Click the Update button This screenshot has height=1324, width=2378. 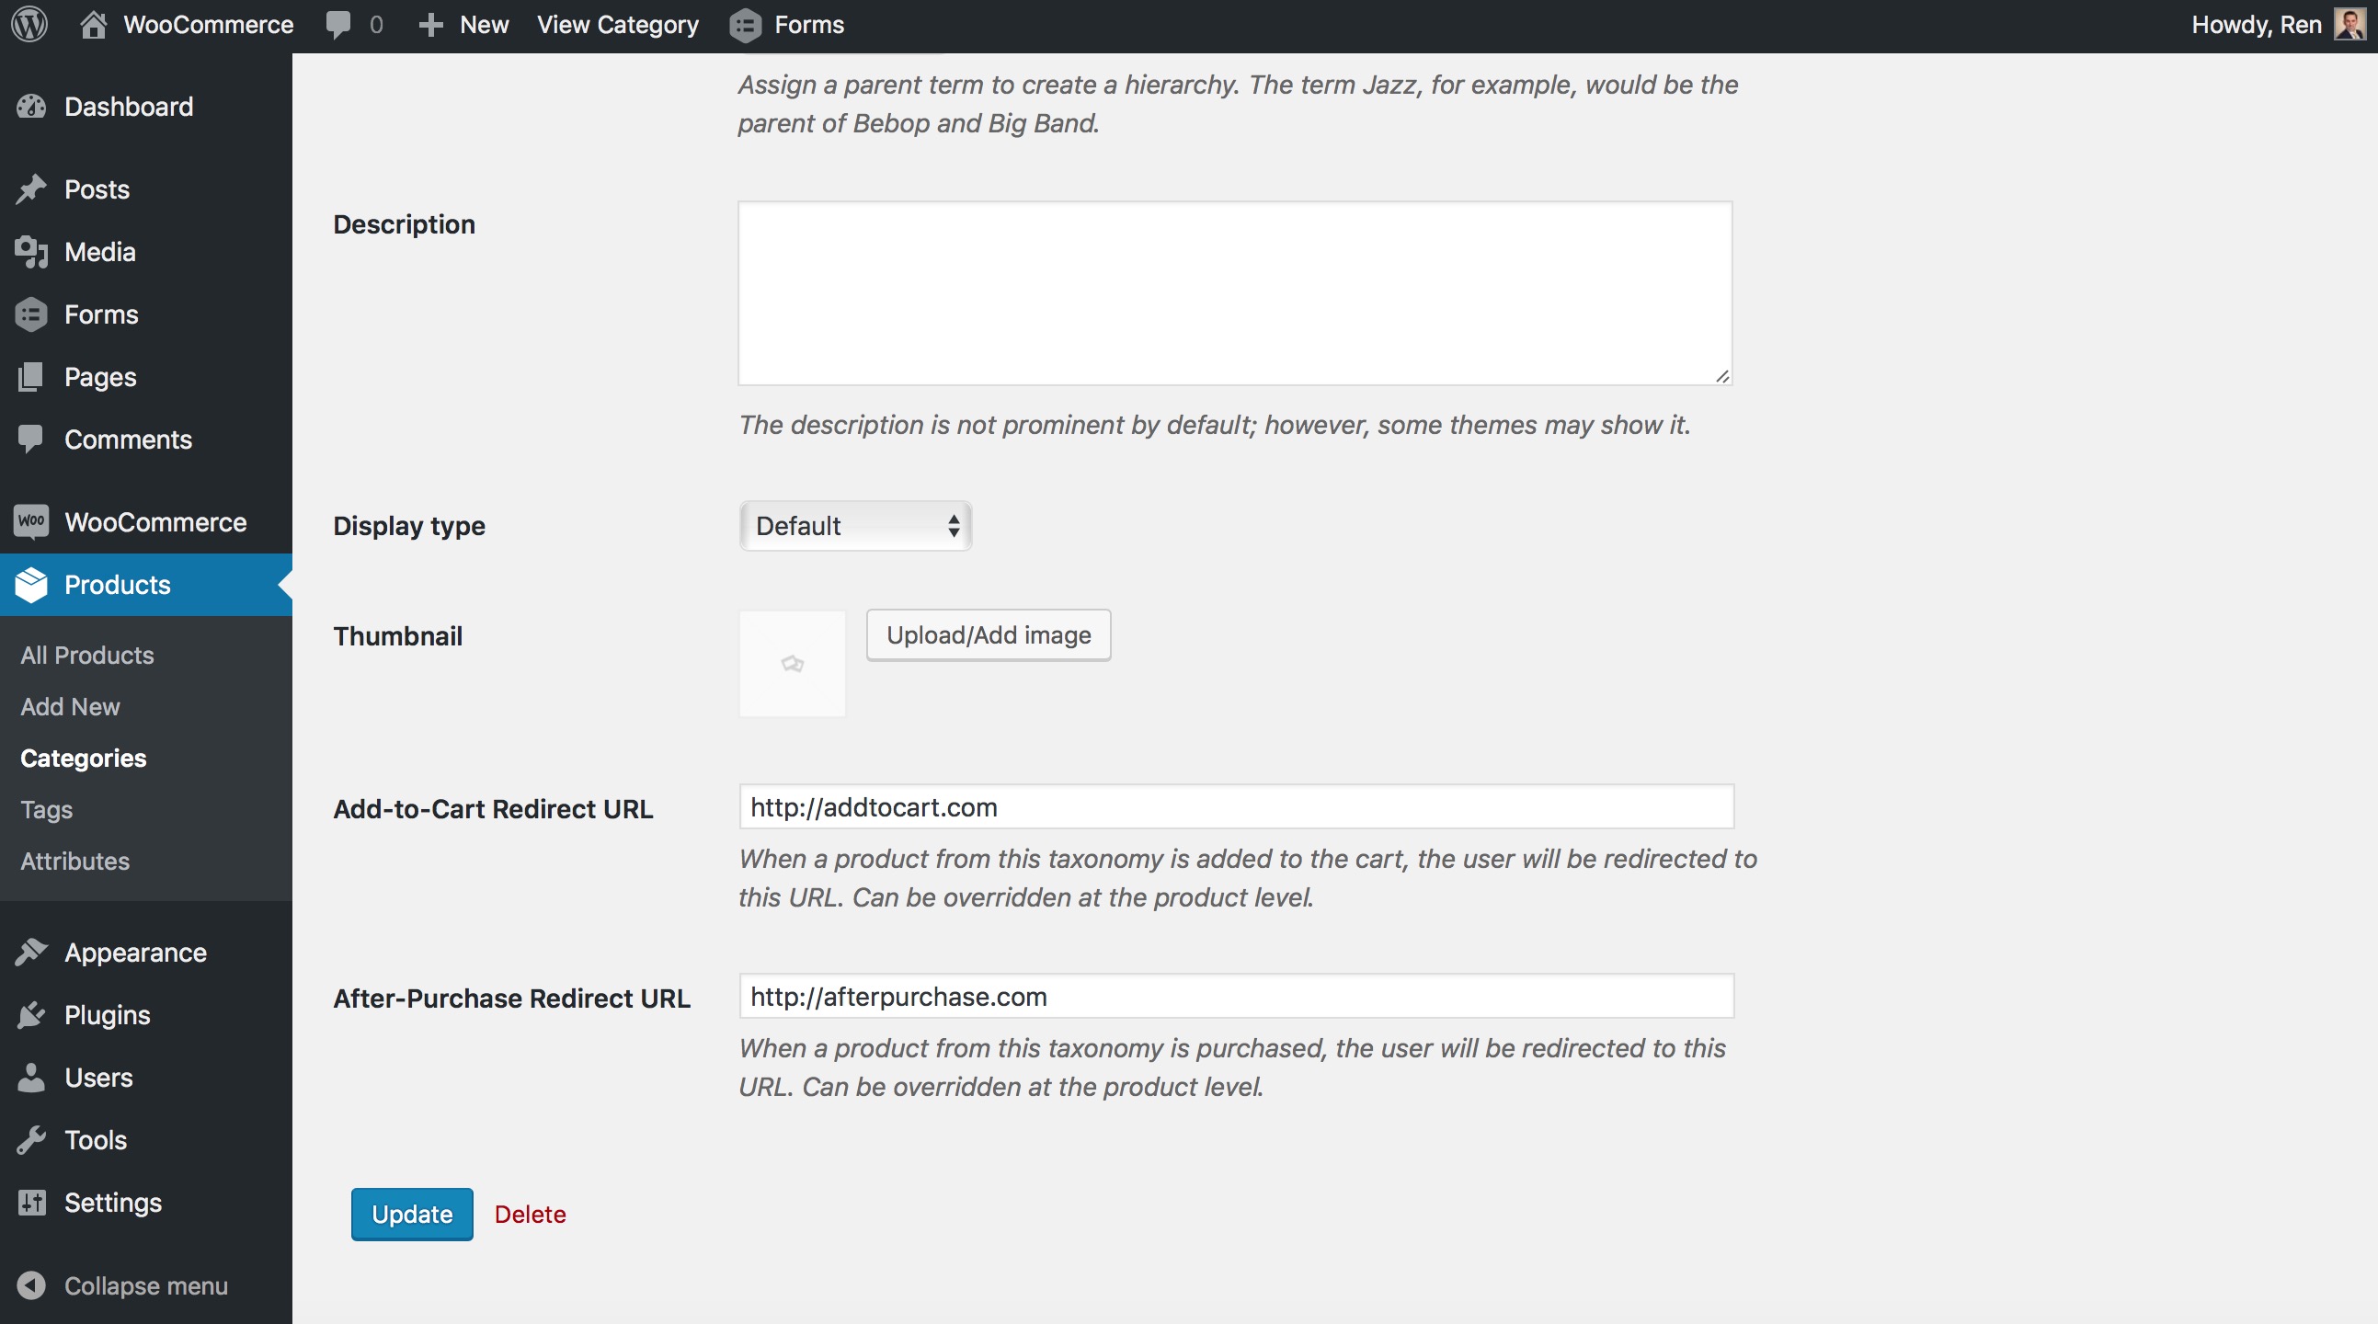pos(412,1215)
